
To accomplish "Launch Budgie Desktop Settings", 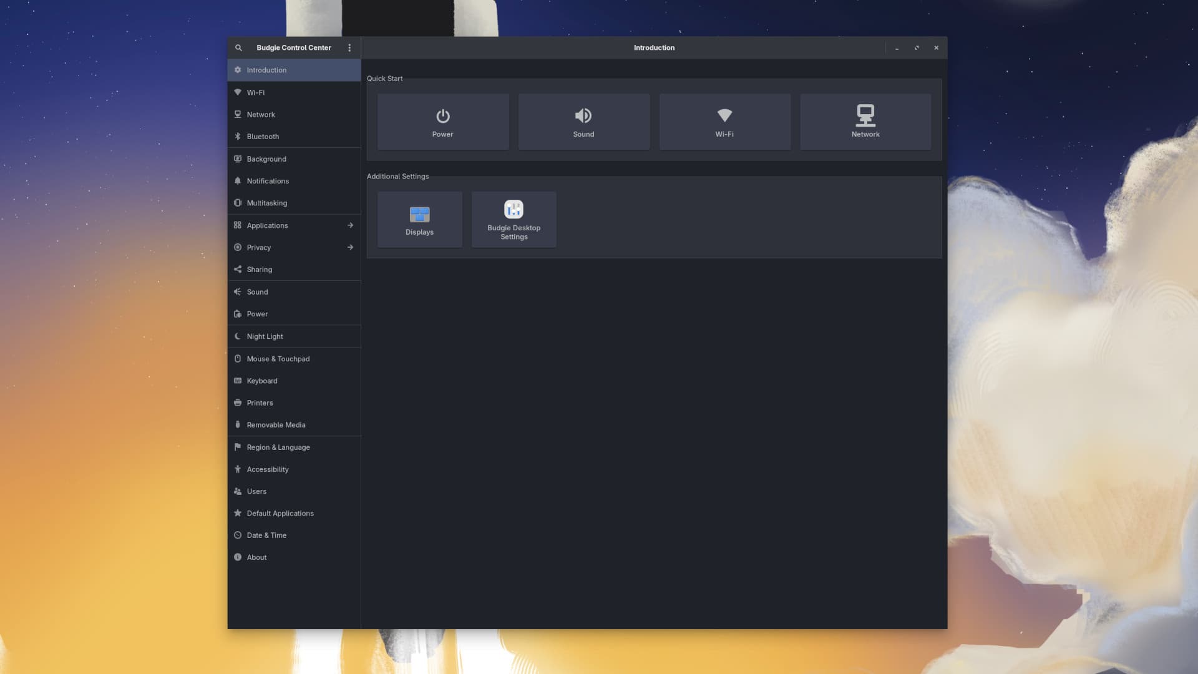I will click(x=514, y=219).
